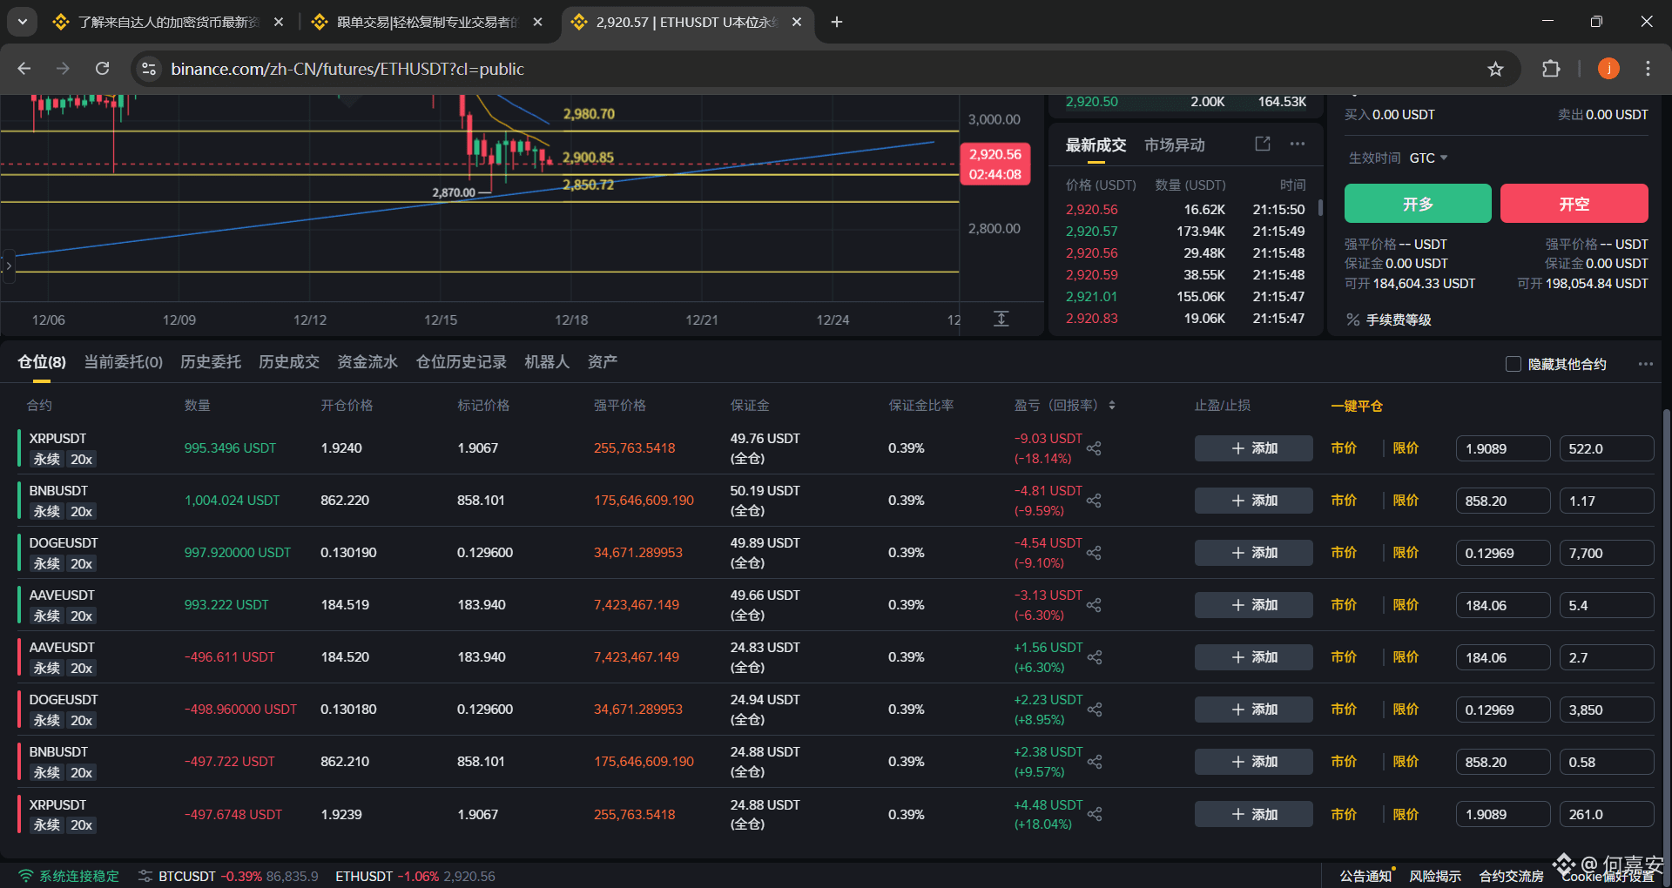Screen dimensions: 1672x888
Task: Open the positions panel more-options ellipsis
Action: (1645, 364)
